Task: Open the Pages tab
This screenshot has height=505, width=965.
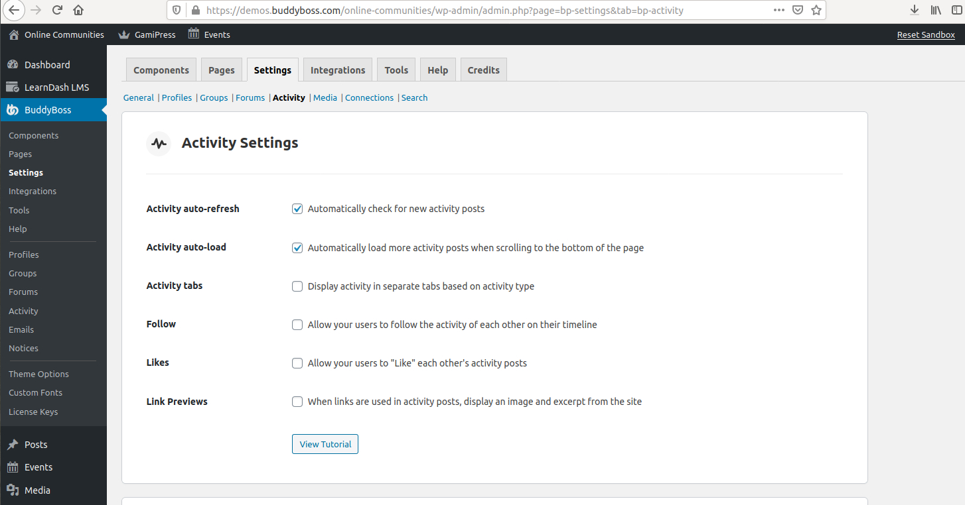Action: (222, 70)
